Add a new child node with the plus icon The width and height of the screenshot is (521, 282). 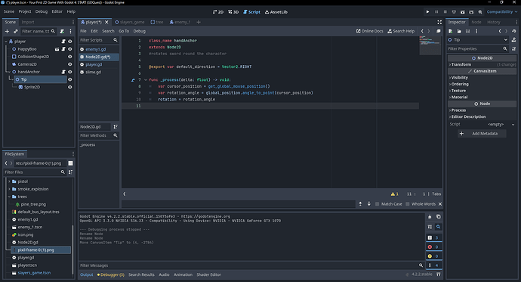click(x=7, y=31)
